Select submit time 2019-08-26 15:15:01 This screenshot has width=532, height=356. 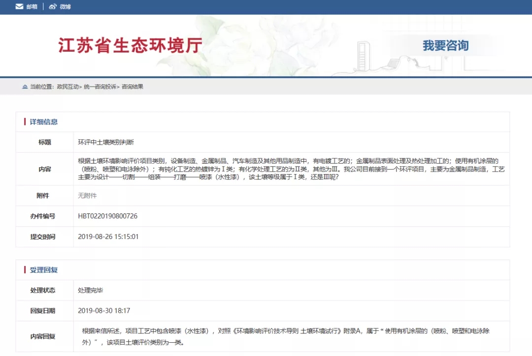(x=108, y=237)
